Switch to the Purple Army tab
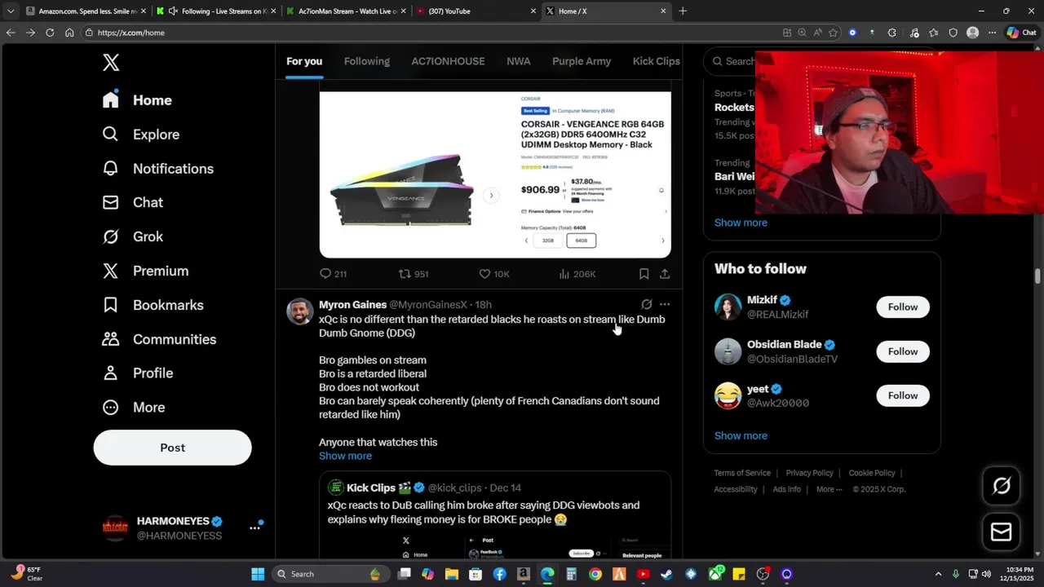This screenshot has width=1044, height=587. 582,61
